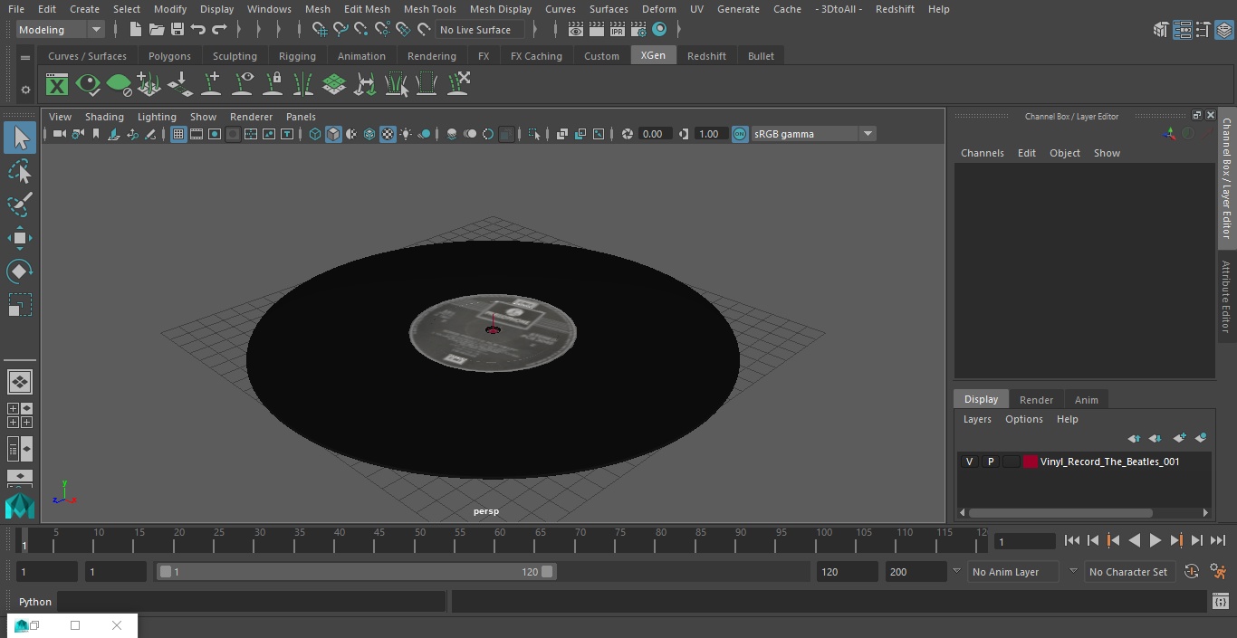Click the Render current frame icon
The image size is (1237, 638).
pyautogui.click(x=596, y=30)
